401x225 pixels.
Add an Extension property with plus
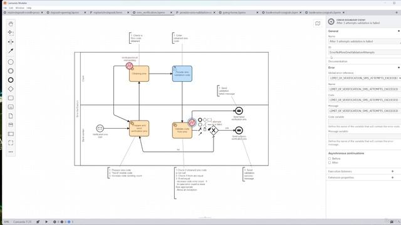(393, 177)
